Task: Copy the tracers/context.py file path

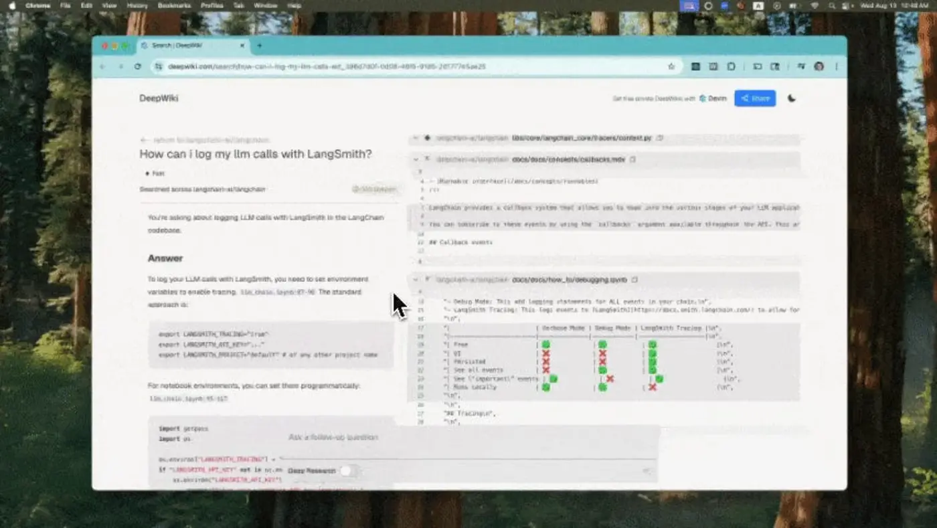Action: [660, 138]
